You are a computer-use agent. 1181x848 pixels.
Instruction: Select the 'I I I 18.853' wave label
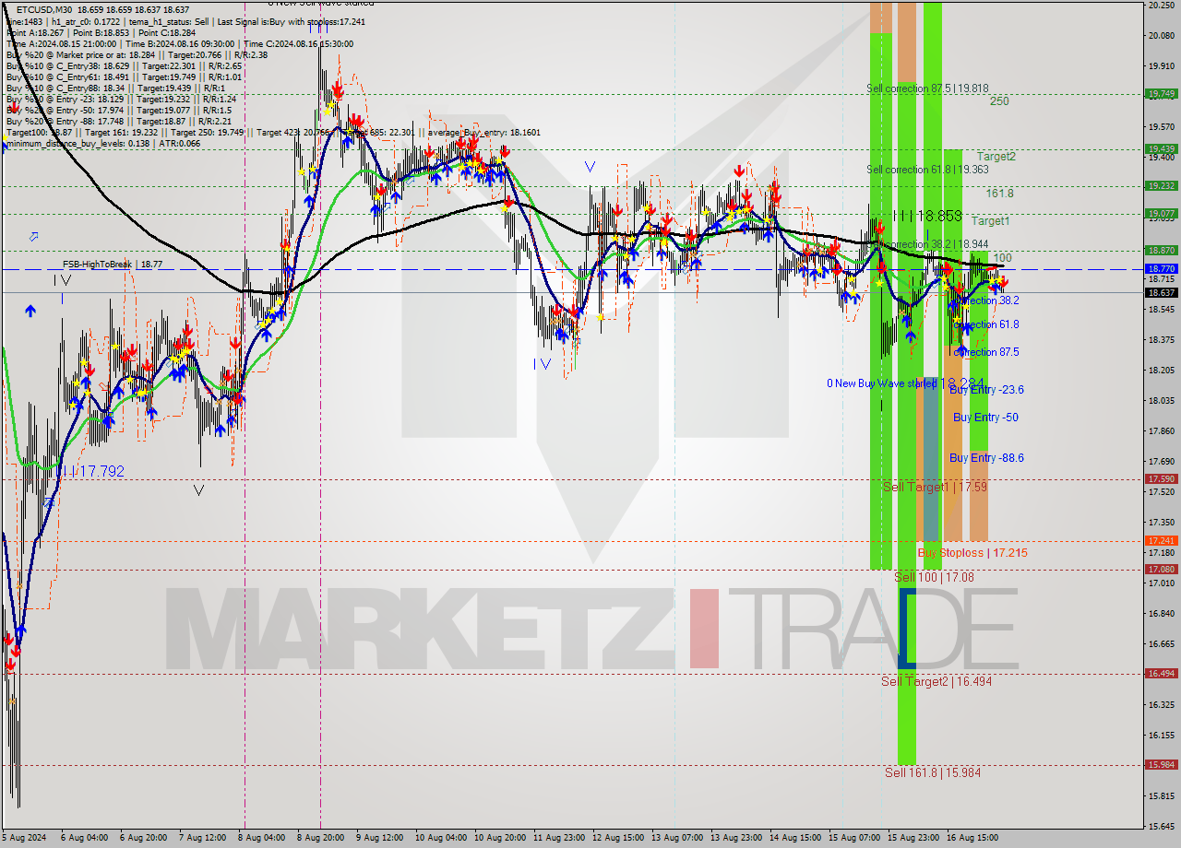click(x=927, y=215)
